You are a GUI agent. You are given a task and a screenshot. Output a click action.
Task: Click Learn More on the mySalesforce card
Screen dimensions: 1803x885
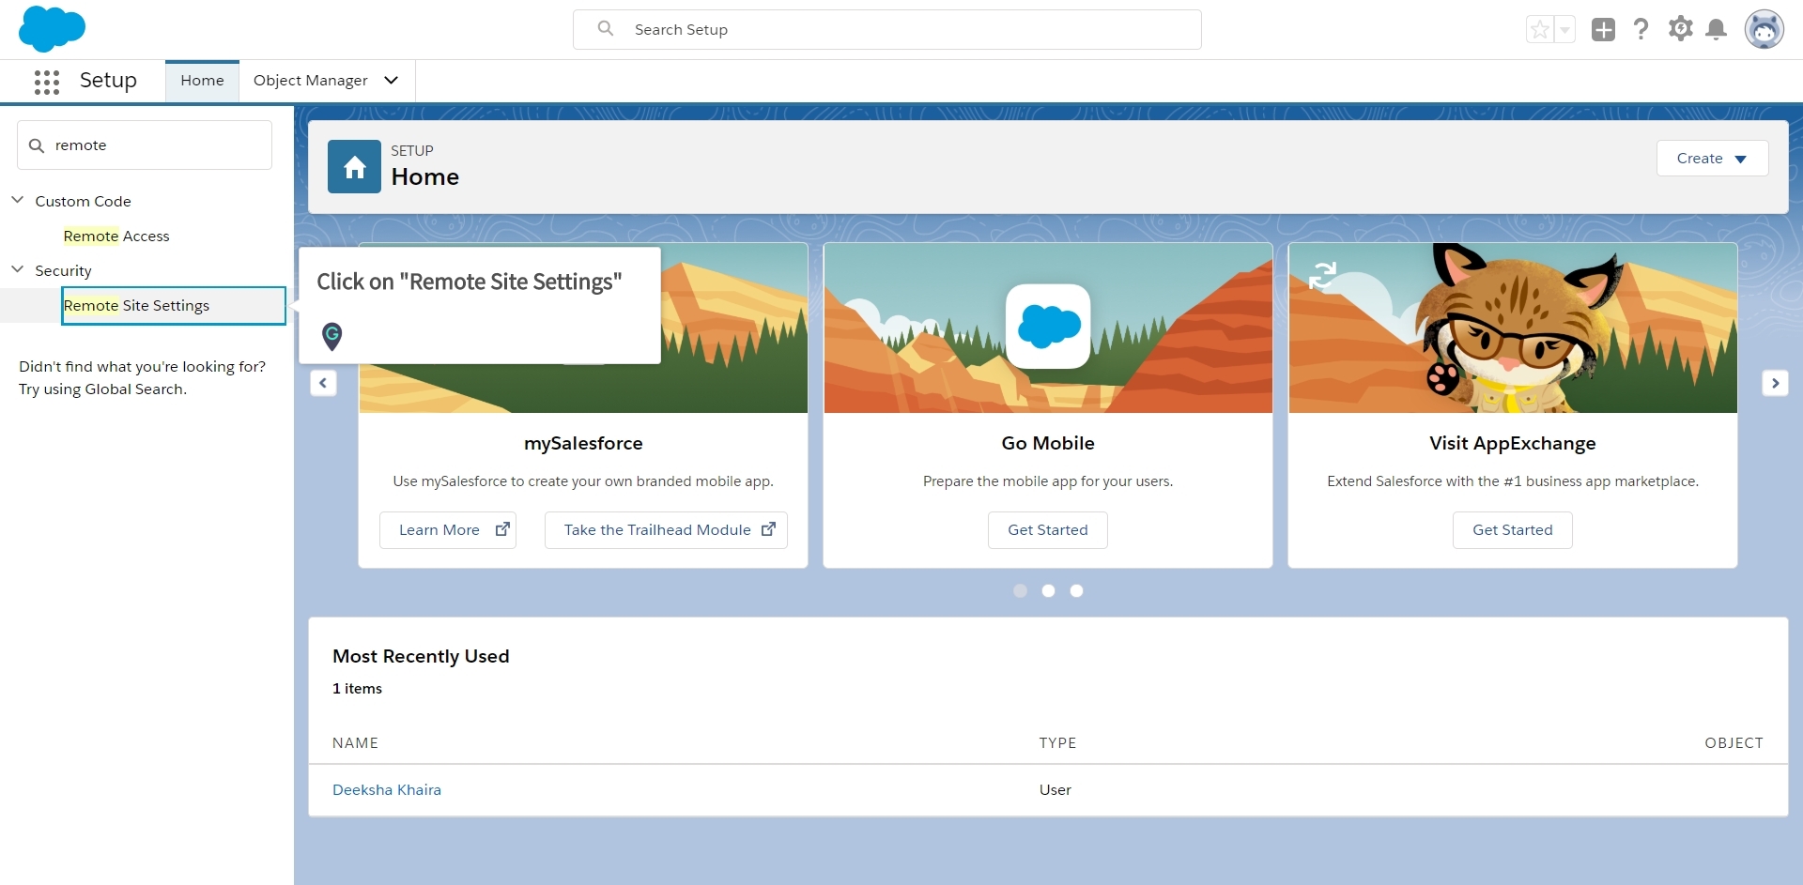click(x=448, y=530)
